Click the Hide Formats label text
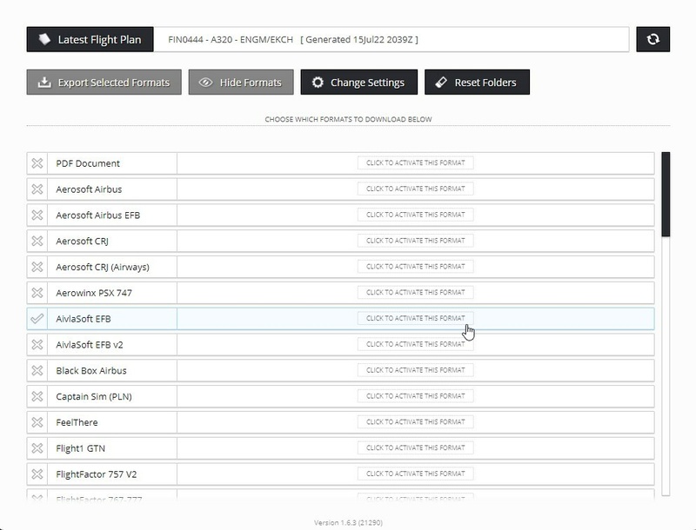Viewport: 696px width, 530px height. pos(251,83)
